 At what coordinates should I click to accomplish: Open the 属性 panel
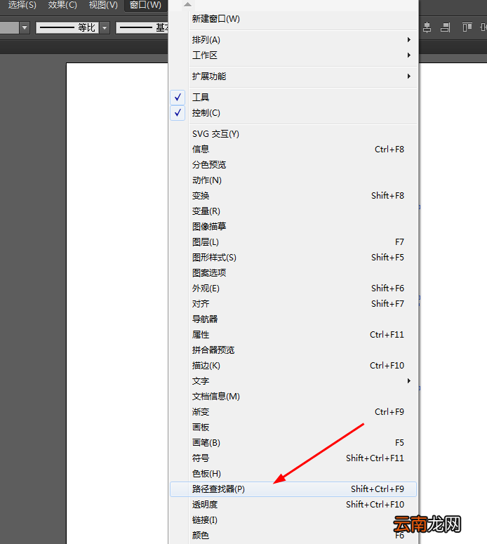293,334
